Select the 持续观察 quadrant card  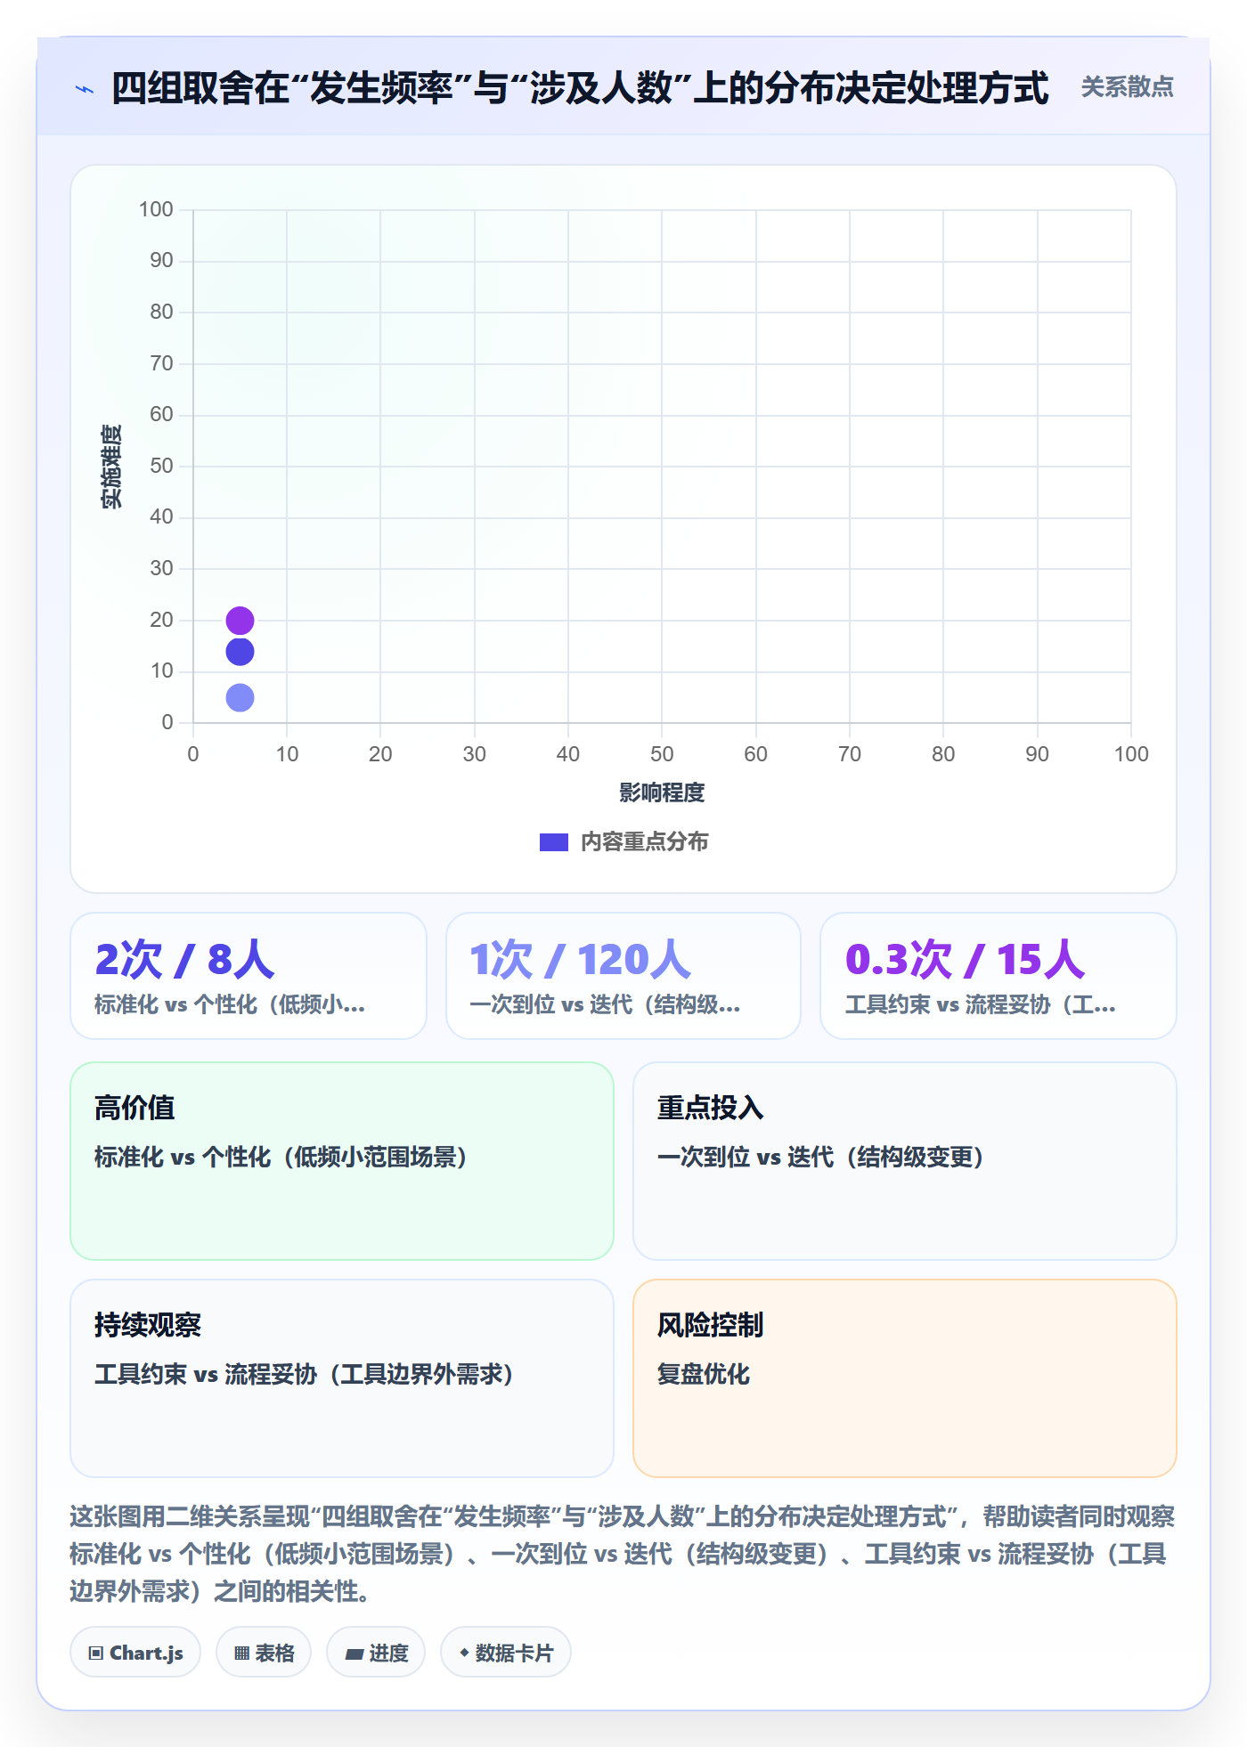(342, 1378)
